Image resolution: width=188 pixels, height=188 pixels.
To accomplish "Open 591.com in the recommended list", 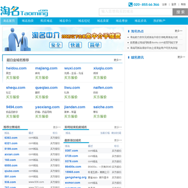I will click(x=10, y=177).
